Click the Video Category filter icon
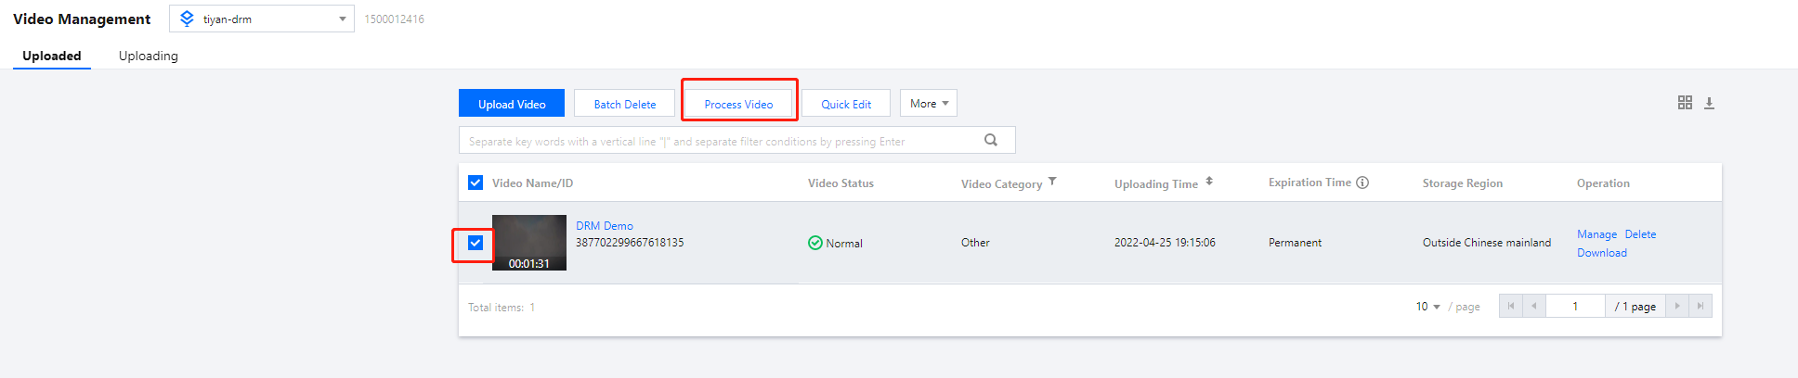 [x=1052, y=182]
